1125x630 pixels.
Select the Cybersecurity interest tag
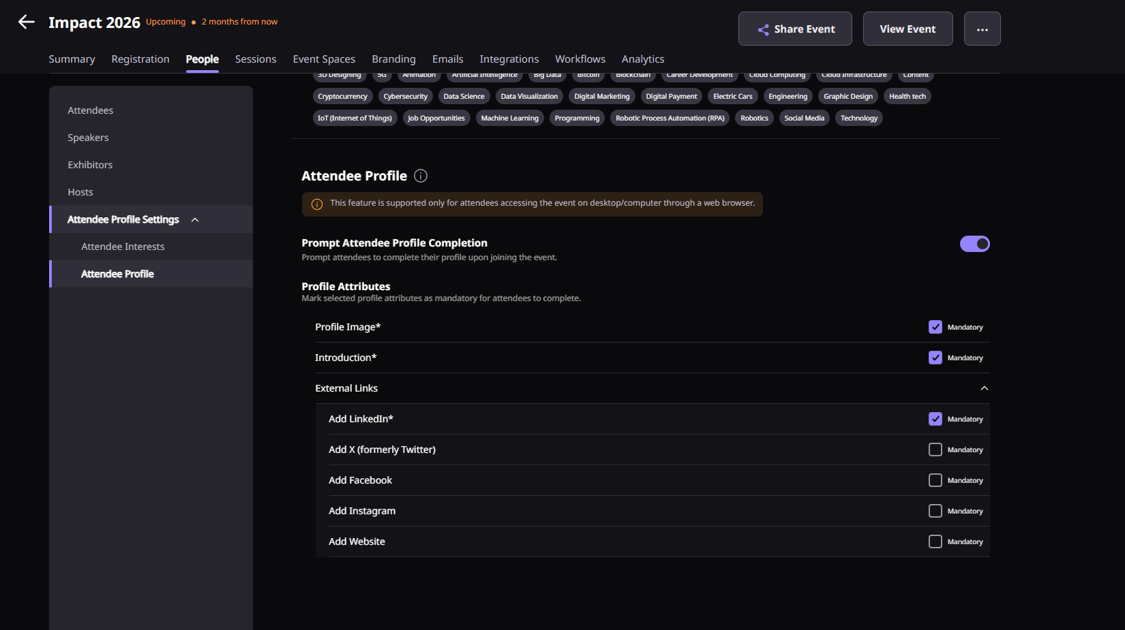(x=405, y=97)
